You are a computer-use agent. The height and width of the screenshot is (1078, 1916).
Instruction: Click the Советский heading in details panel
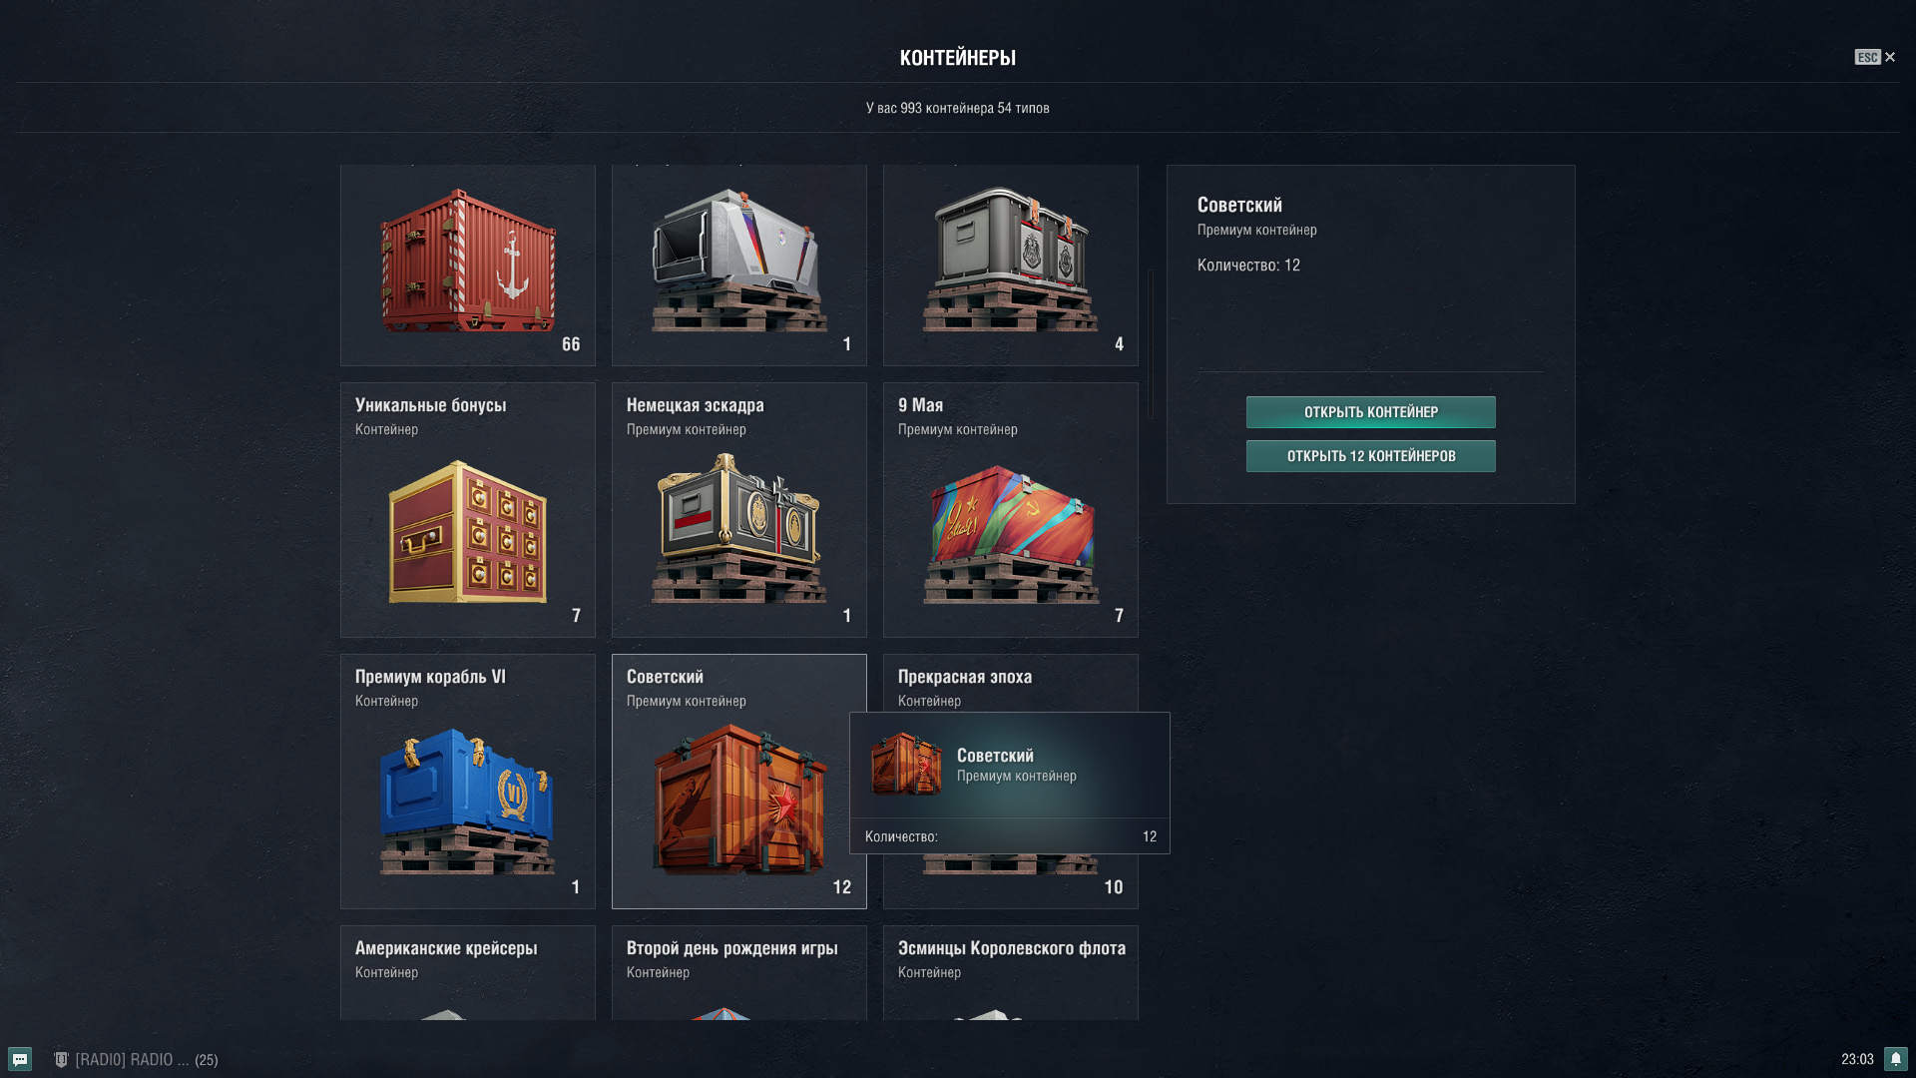click(1239, 205)
